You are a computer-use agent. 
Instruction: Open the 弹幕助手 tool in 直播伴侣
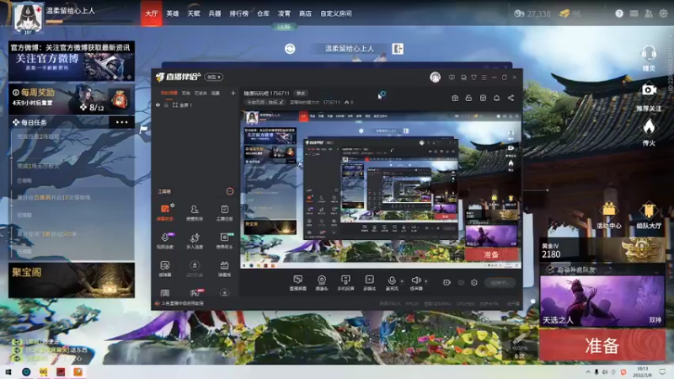164,212
